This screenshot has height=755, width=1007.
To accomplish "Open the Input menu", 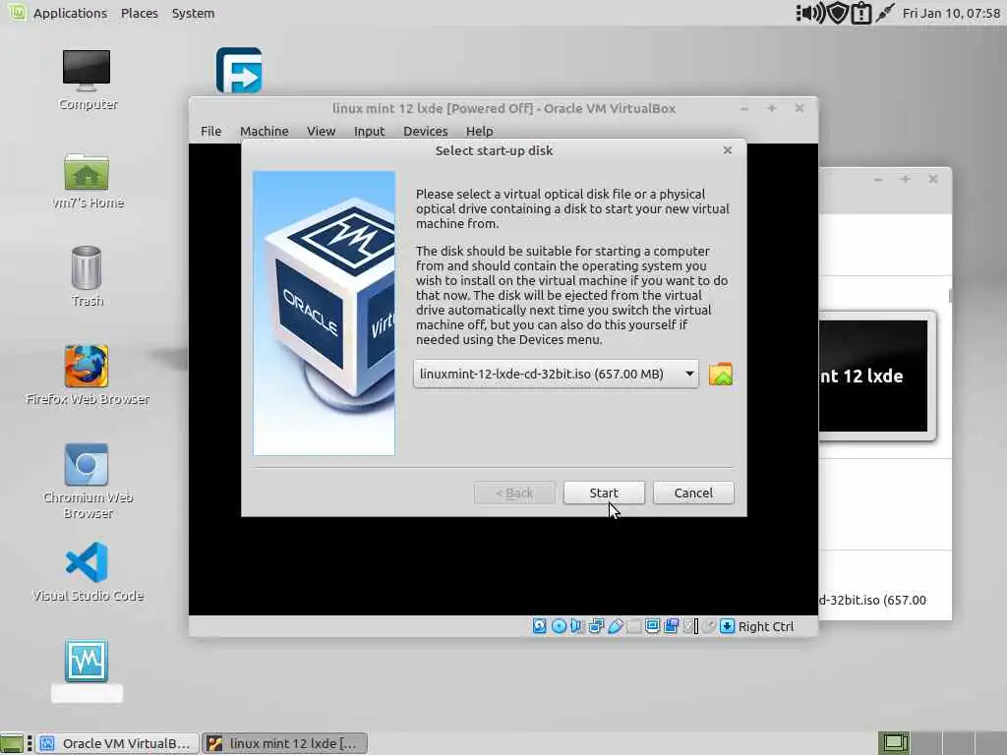I will [x=370, y=131].
